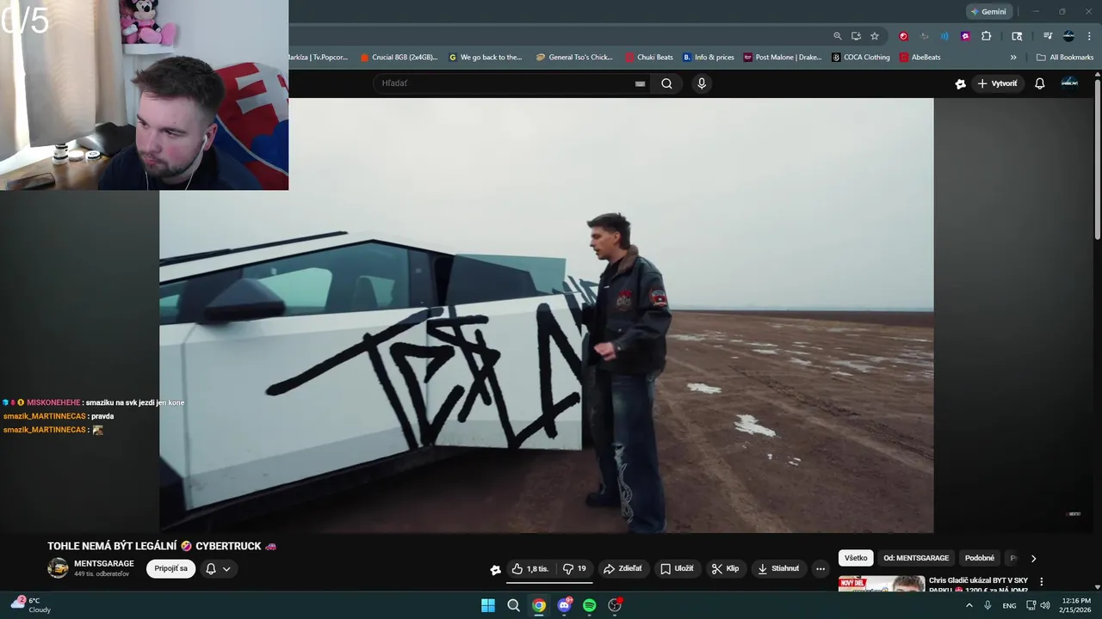
Task: Open the Info & prices bookmark
Action: click(709, 58)
